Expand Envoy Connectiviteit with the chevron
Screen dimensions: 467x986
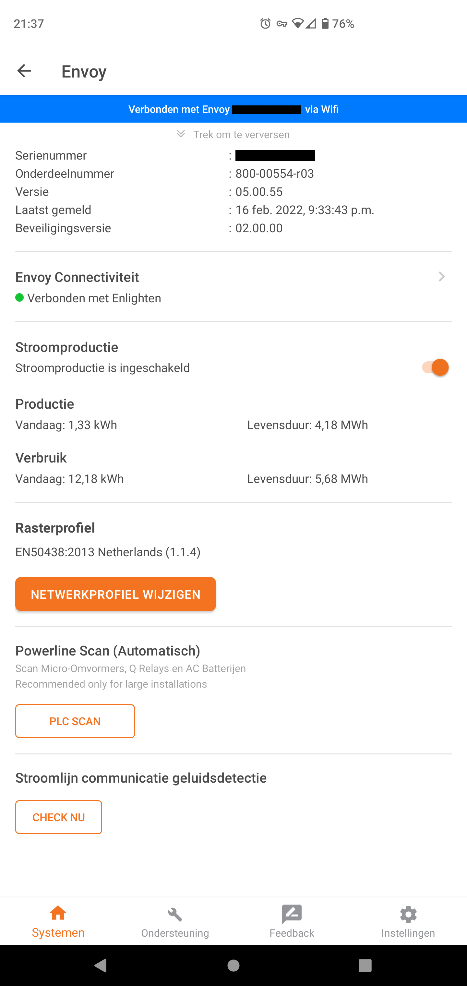click(x=442, y=277)
